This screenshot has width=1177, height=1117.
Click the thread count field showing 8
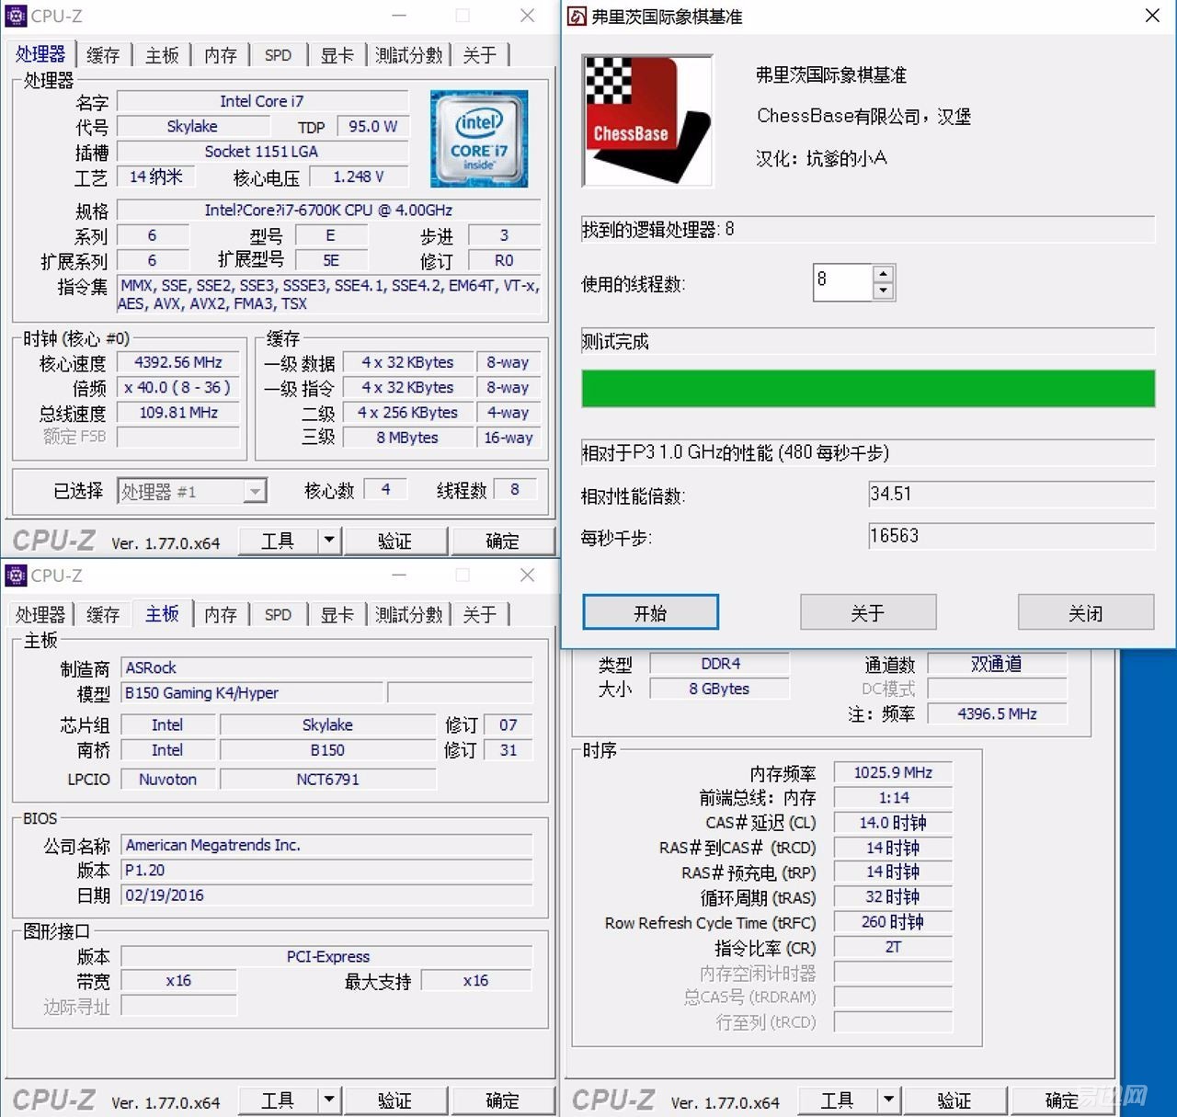[843, 282]
